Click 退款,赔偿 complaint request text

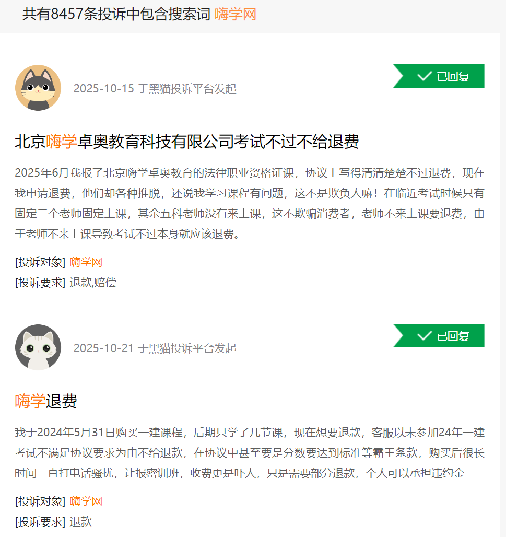[x=93, y=283]
